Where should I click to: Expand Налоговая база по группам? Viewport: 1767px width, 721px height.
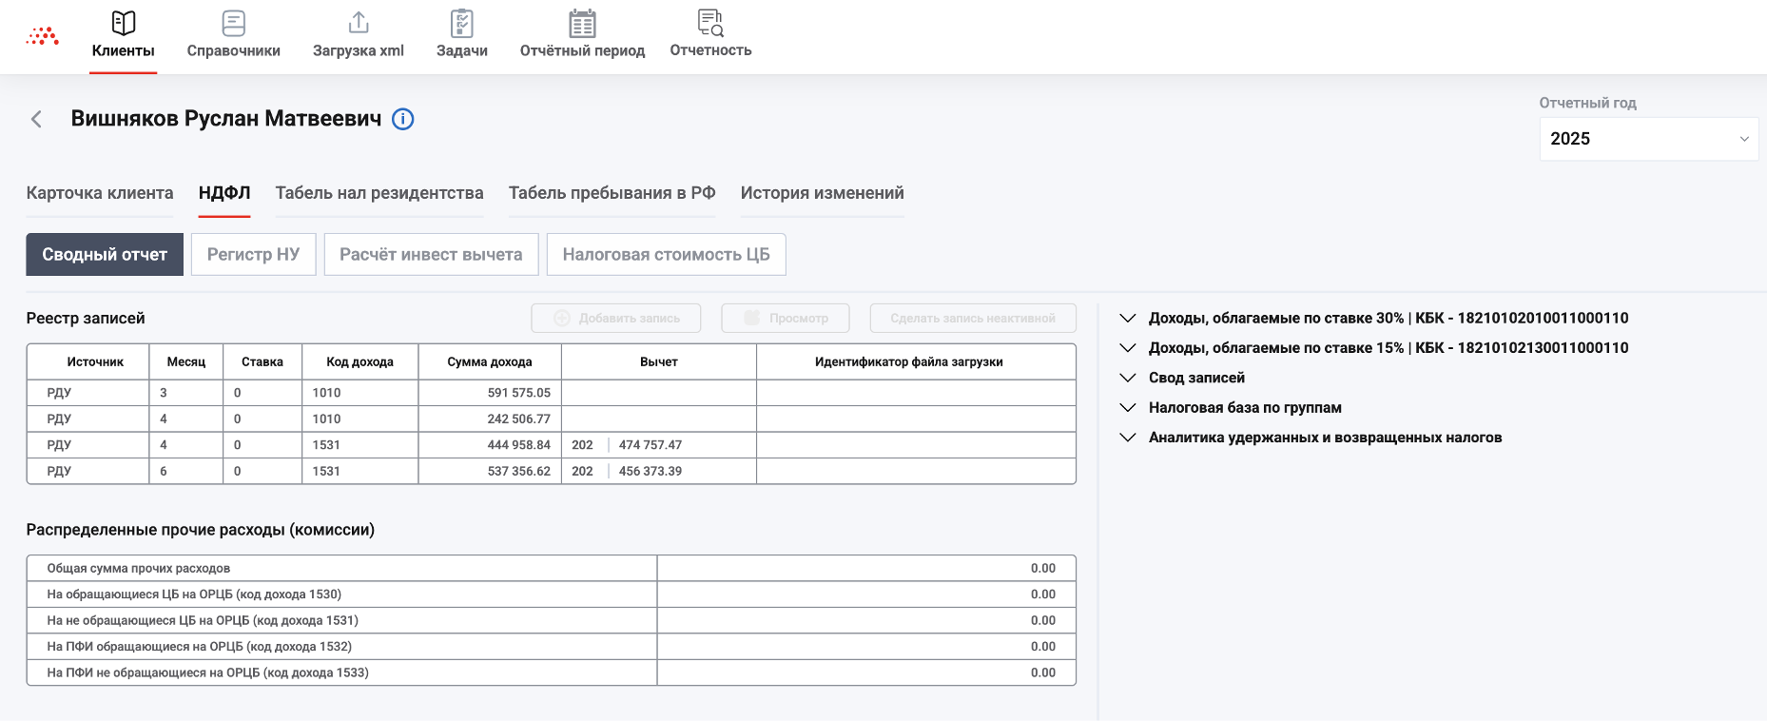pos(1128,408)
